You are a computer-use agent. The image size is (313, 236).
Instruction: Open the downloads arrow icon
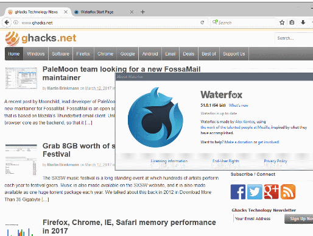click(x=303, y=23)
